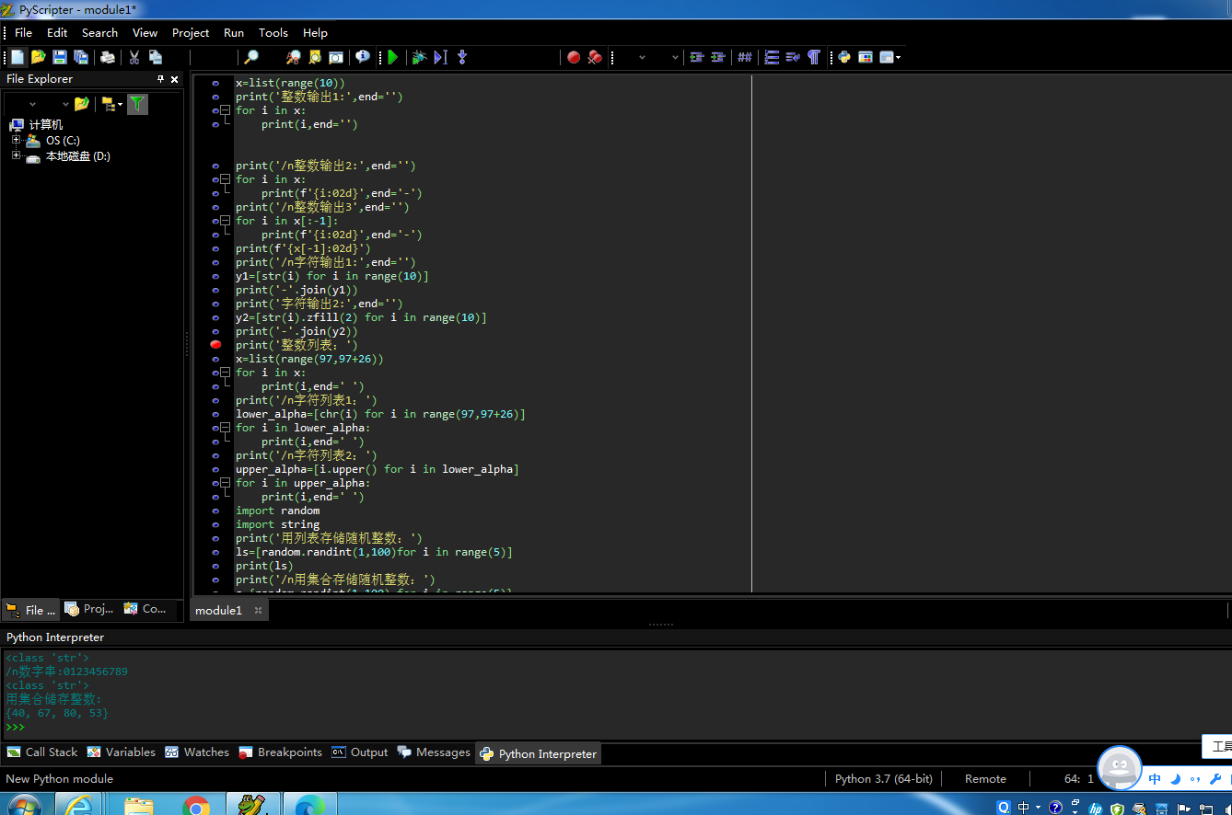1232x815 pixels.
Task: Open Microsoft Edge from taskbar
Action: (309, 805)
